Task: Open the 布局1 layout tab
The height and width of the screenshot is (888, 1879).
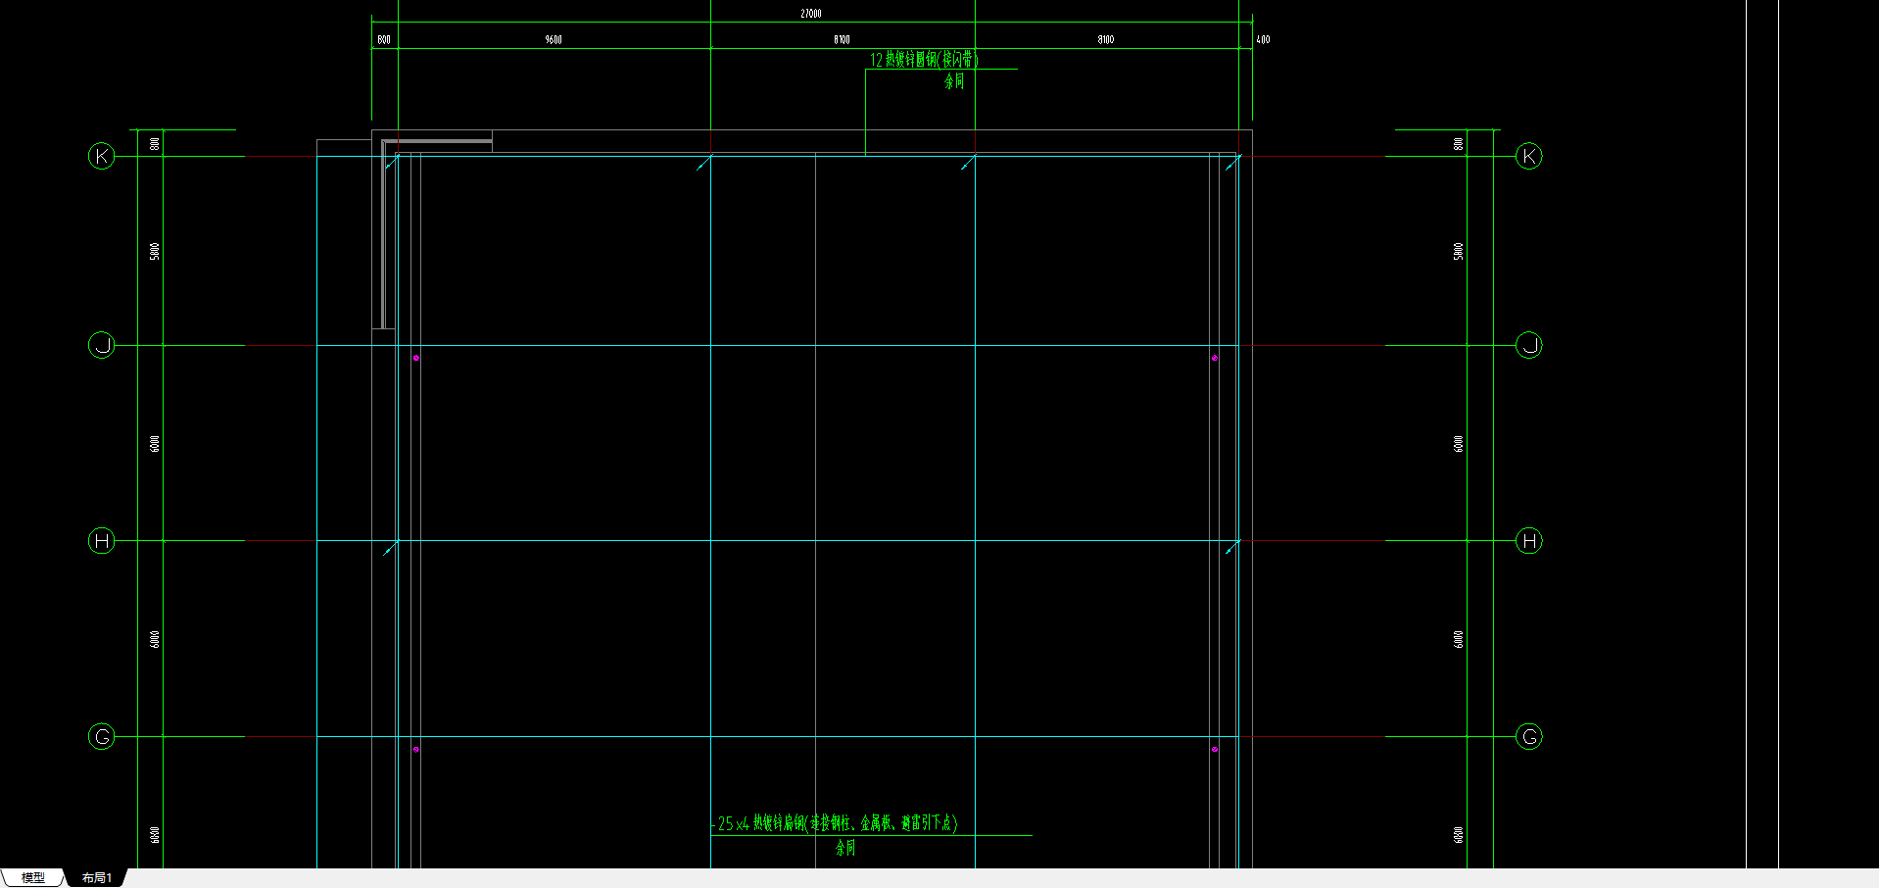Action: point(97,877)
